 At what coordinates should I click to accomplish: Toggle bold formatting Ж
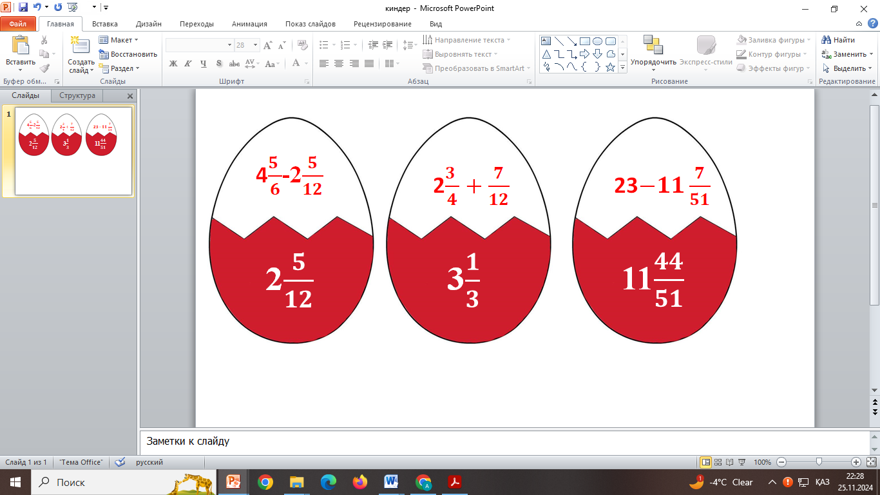pos(173,63)
